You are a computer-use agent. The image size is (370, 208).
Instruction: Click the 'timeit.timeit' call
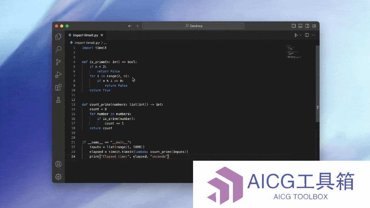(x=121, y=152)
